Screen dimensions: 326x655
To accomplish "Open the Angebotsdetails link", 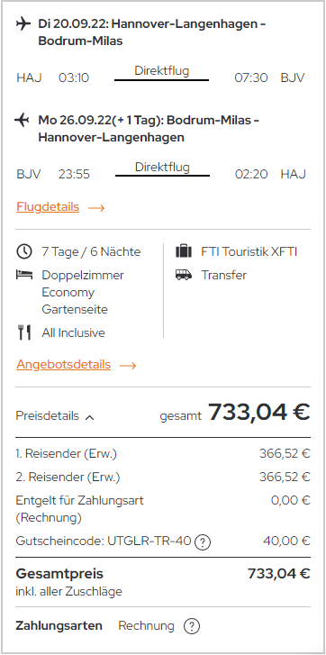I will click(x=63, y=365).
